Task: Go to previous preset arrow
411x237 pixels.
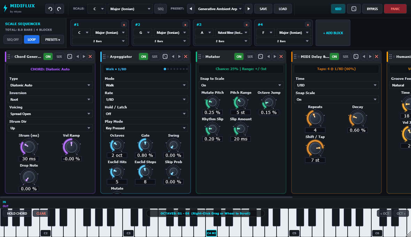Action: pyautogui.click(x=191, y=9)
